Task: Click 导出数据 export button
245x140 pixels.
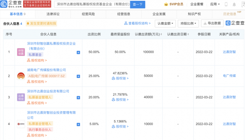Action: point(212,23)
